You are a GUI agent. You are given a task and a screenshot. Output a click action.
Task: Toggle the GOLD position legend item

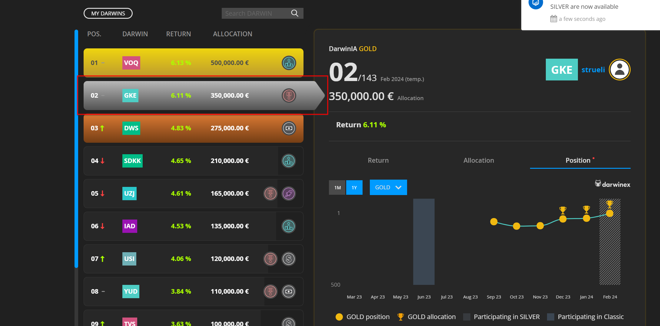click(x=363, y=317)
